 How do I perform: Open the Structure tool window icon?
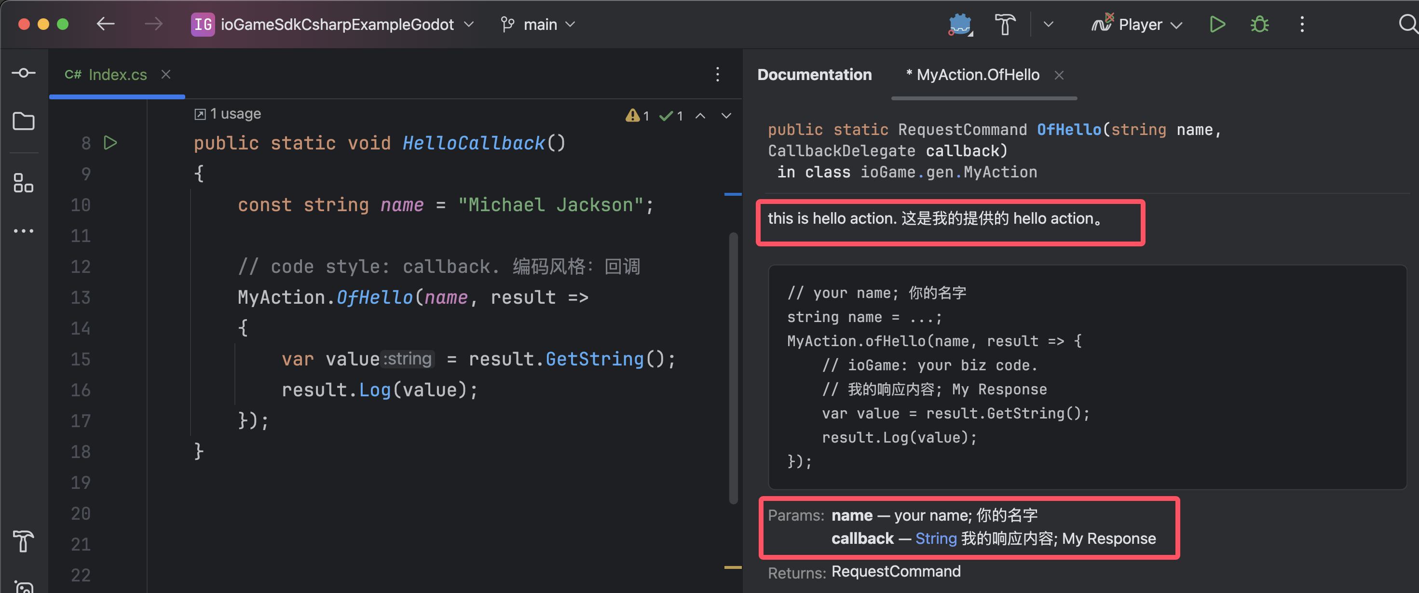[x=24, y=183]
